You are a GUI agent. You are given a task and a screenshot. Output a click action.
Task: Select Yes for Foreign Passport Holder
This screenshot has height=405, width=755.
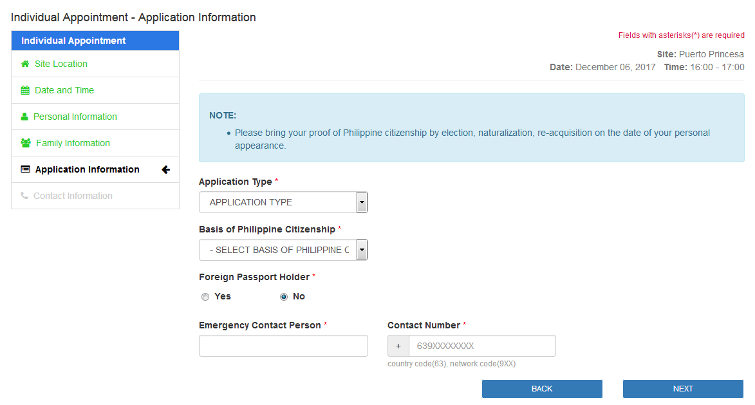point(205,297)
